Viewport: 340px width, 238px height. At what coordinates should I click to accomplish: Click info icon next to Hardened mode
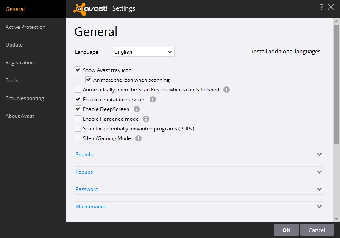[146, 119]
